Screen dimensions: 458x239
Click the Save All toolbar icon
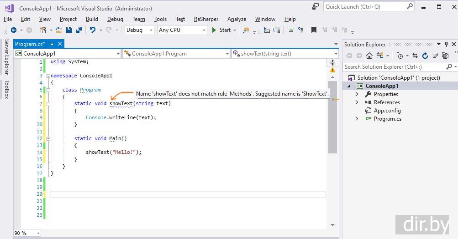coord(79,30)
